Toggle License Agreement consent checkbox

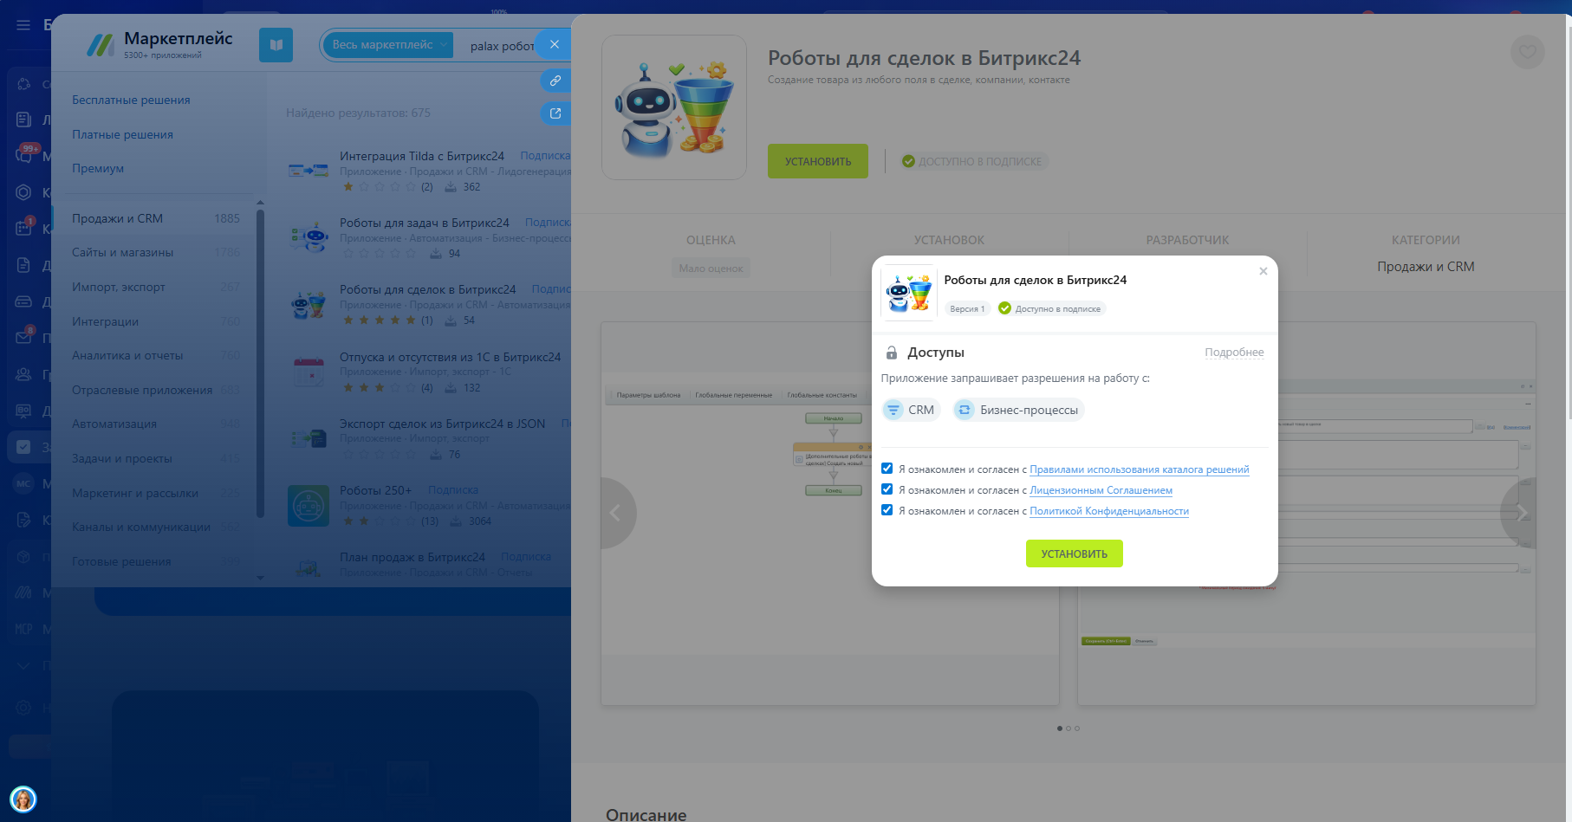[887, 489]
